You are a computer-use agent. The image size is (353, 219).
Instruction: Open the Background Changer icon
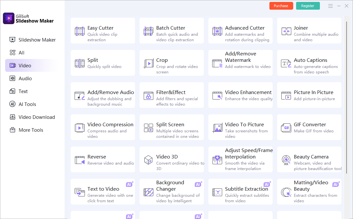tap(149, 192)
